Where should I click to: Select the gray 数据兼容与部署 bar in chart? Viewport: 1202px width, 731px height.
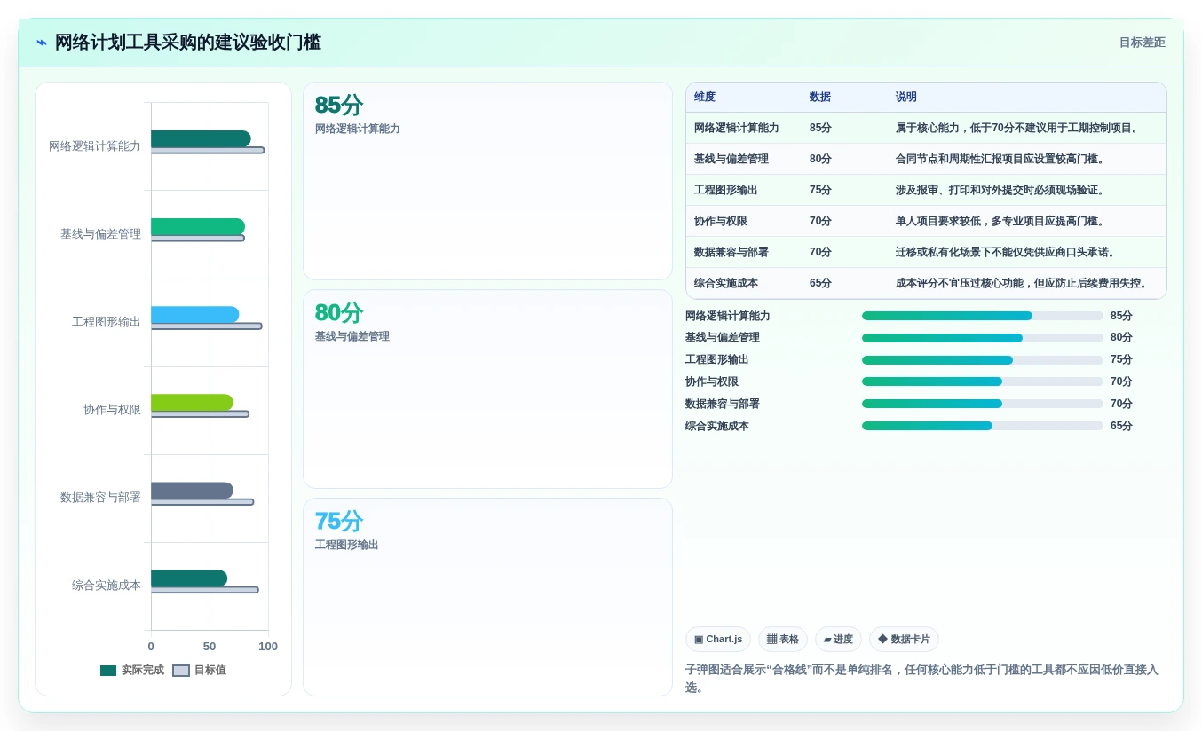point(192,491)
